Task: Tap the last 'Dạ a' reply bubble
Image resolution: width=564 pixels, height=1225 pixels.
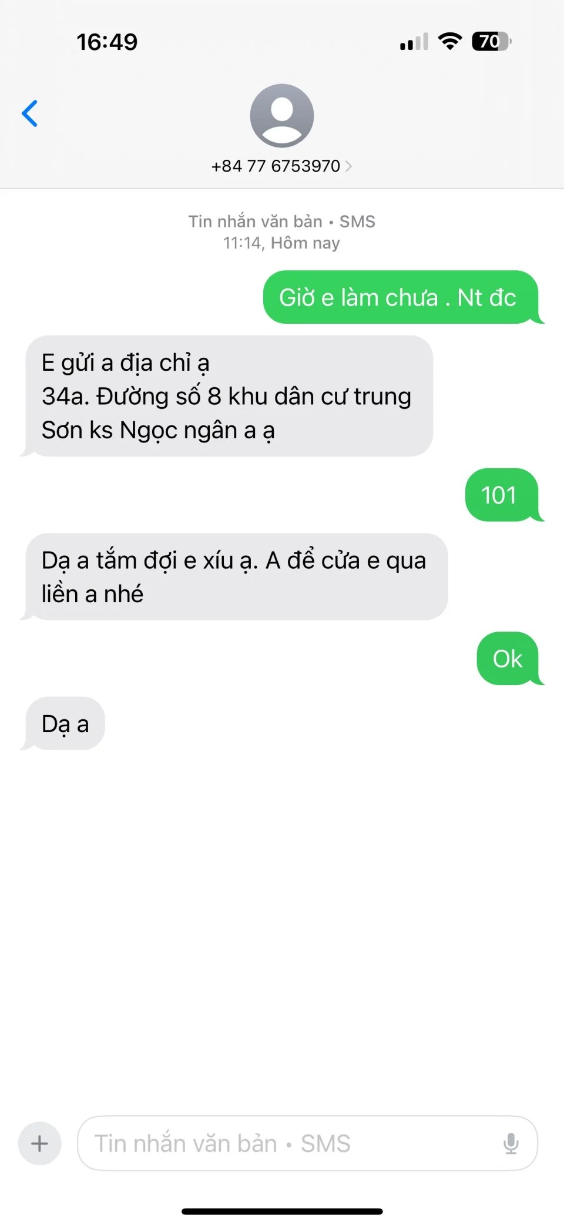Action: (65, 724)
